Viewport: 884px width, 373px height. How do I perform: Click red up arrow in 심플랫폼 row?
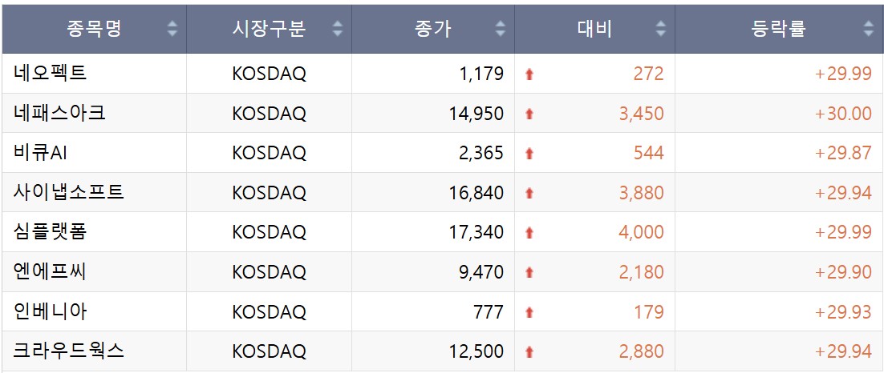[529, 232]
